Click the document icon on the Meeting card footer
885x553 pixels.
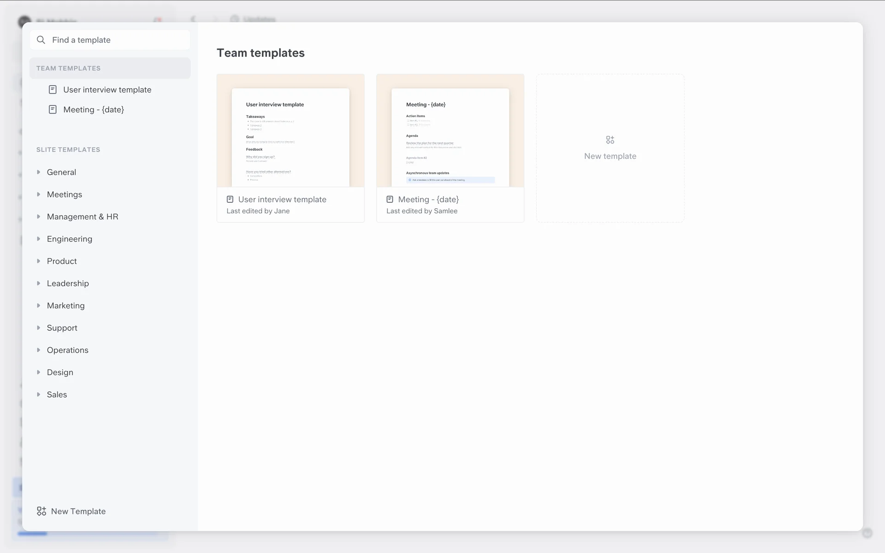tap(390, 200)
